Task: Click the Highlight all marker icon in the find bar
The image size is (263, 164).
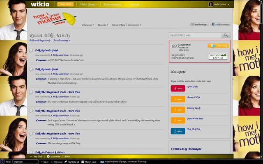Action: [66, 162]
